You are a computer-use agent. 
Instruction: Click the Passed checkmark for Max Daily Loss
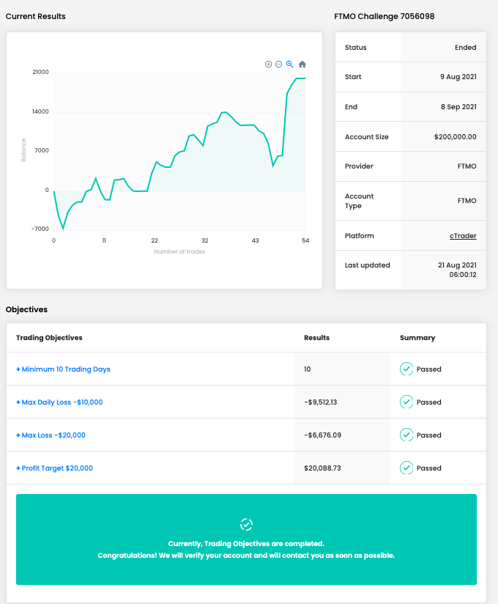coord(406,402)
